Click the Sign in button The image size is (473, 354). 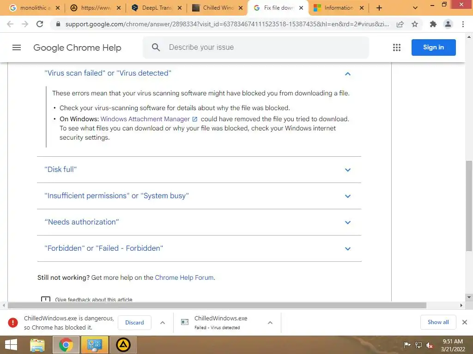pos(433,47)
